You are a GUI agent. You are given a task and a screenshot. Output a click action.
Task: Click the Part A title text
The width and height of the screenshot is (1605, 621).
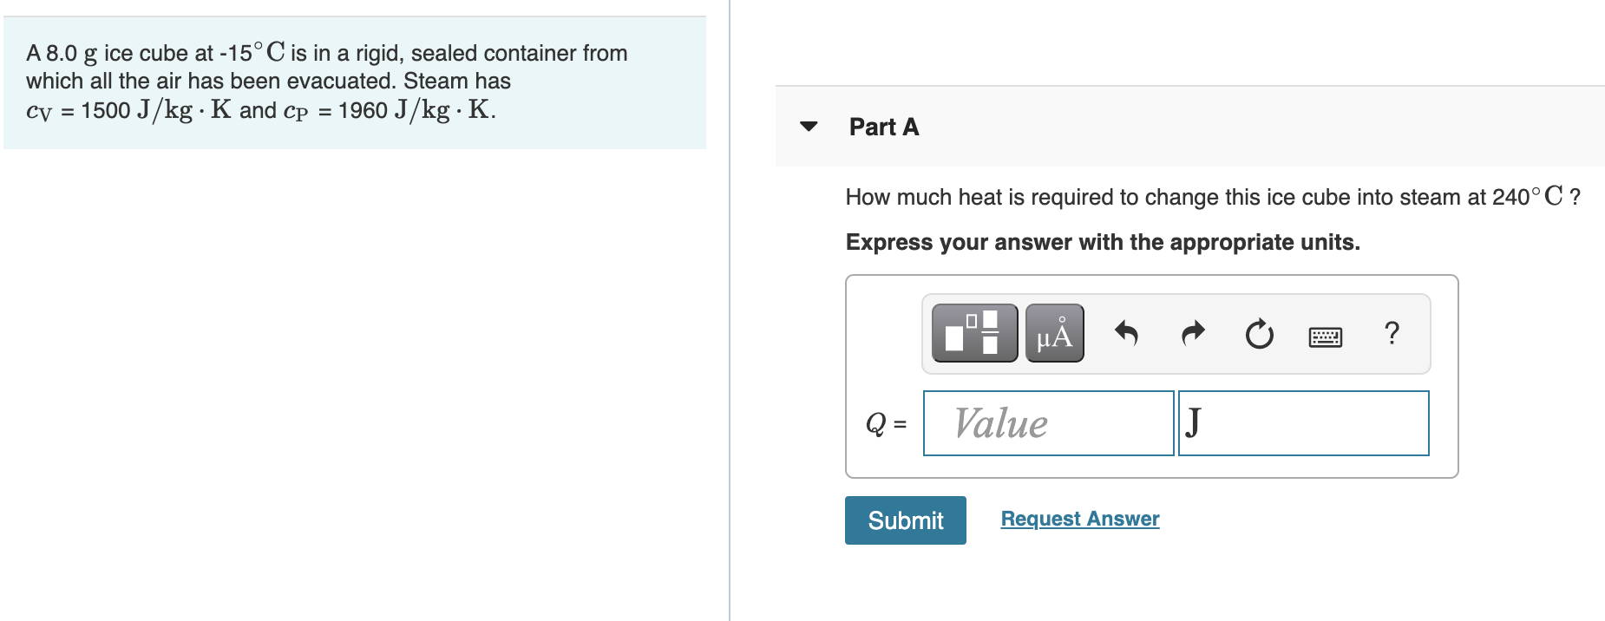[883, 127]
